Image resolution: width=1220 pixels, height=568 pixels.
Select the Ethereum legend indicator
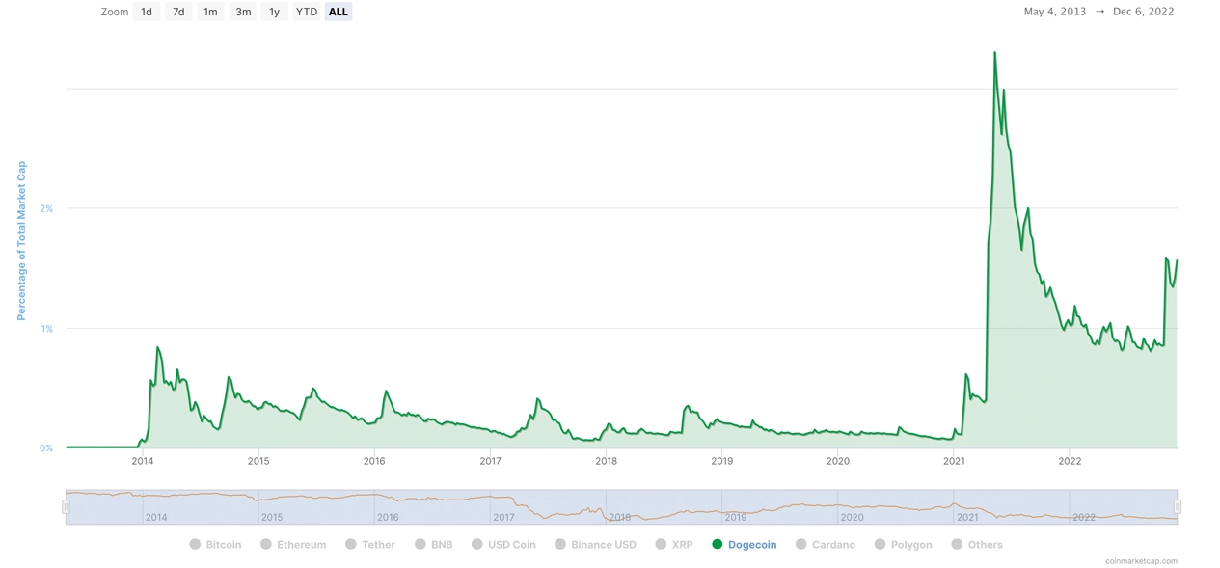tap(264, 544)
